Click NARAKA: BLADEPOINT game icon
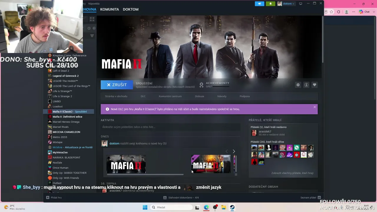The height and width of the screenshot is (212, 377). [x=50, y=158]
